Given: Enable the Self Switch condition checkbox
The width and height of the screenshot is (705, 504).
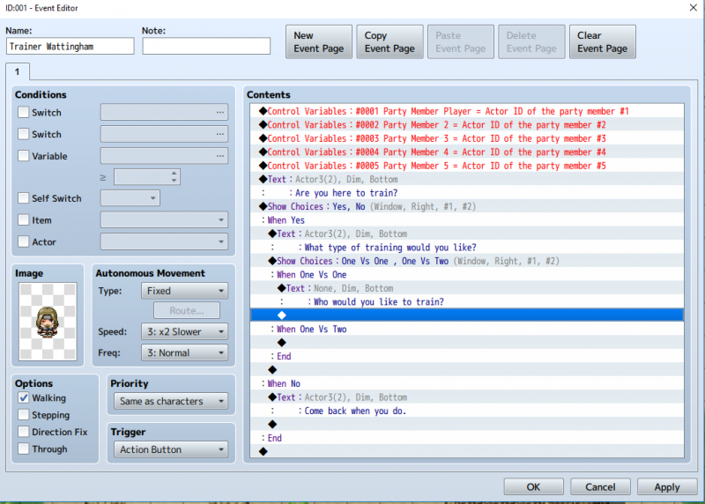Looking at the screenshot, I should [24, 198].
